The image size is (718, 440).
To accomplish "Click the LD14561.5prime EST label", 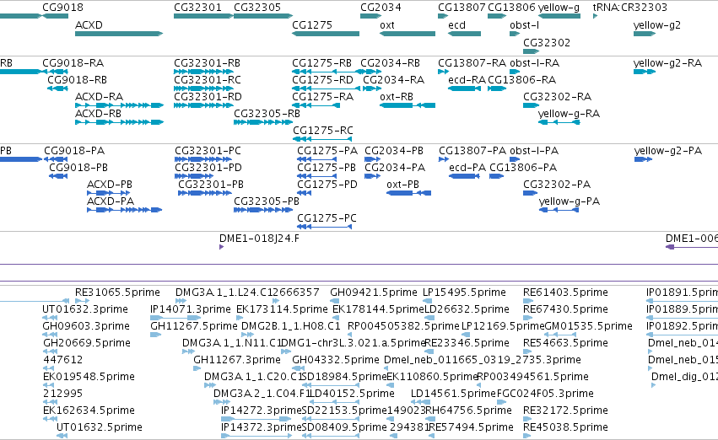I will point(453,394).
